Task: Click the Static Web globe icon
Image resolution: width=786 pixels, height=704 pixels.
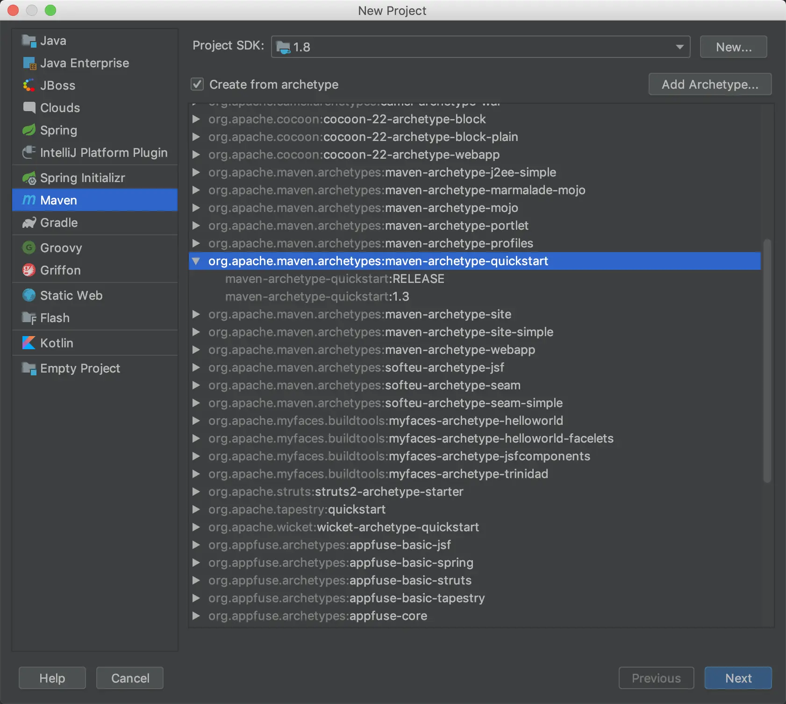Action: pos(29,296)
